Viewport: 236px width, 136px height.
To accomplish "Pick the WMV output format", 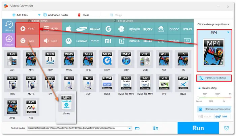I will click(x=69, y=59).
